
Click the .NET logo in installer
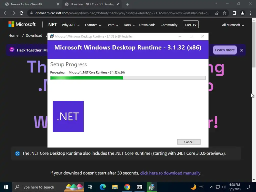click(68, 116)
